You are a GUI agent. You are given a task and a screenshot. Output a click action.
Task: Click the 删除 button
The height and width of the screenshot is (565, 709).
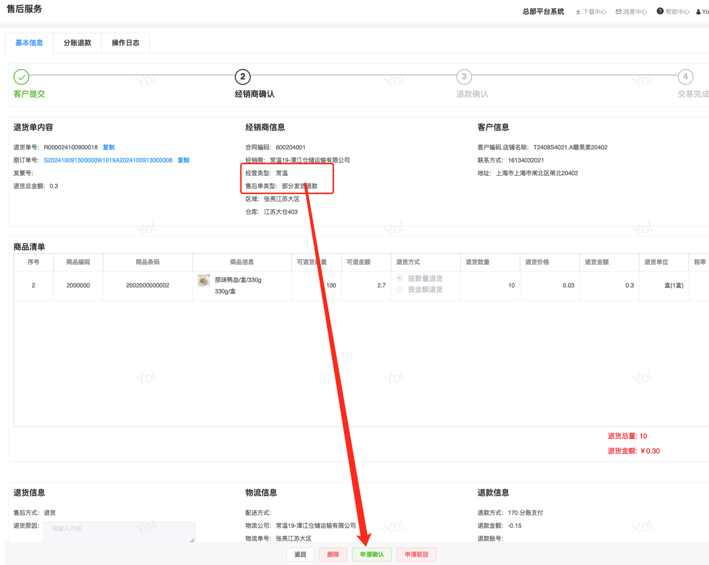coord(333,555)
